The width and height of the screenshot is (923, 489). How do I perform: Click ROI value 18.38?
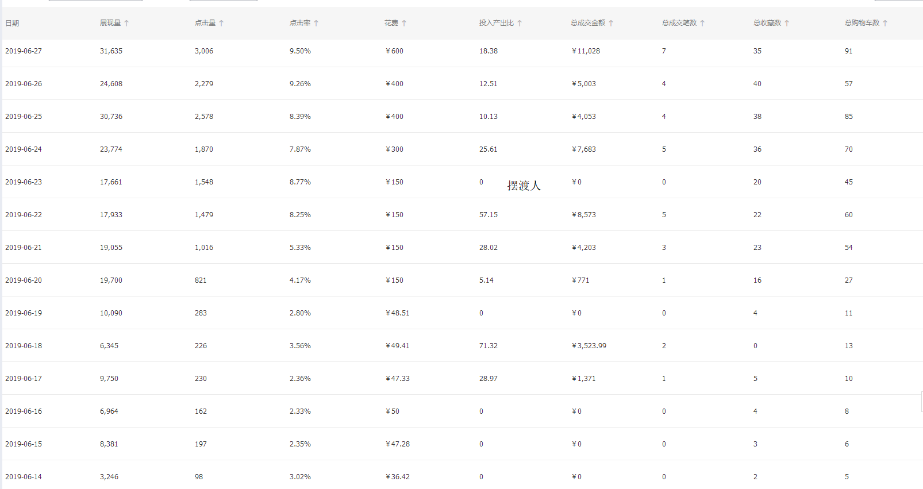tap(489, 51)
